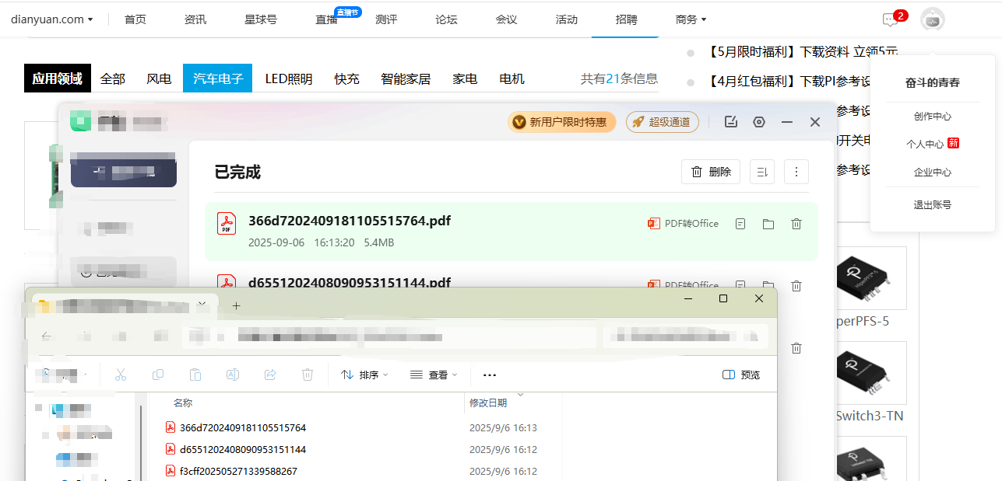The width and height of the screenshot is (1002, 481).
Task: Click PDF转Office for 366d7202409181105515764.pdf
Action: [683, 224]
